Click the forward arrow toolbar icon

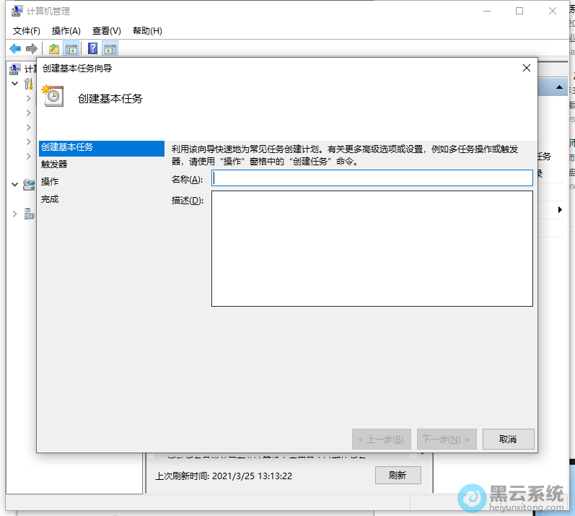(x=31, y=48)
